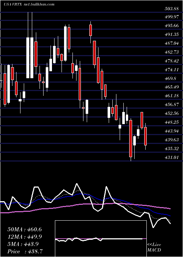
Task: Click the 435.32 price axis label
Action: pyautogui.click(x=171, y=149)
